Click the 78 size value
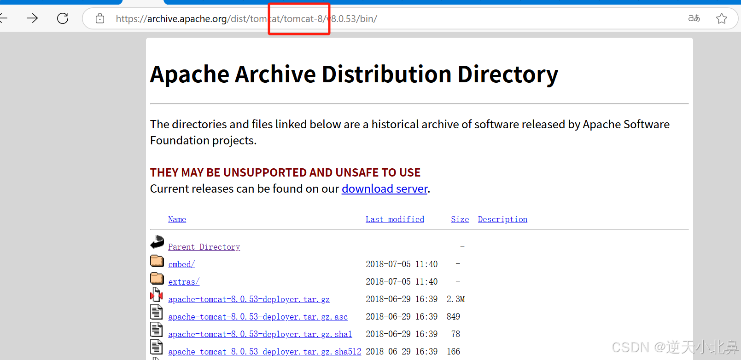 455,334
